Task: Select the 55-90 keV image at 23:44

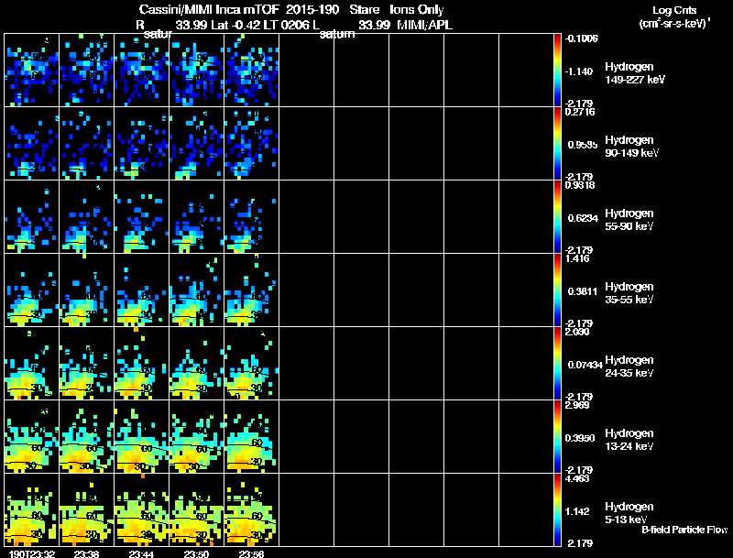Action: pos(142,217)
